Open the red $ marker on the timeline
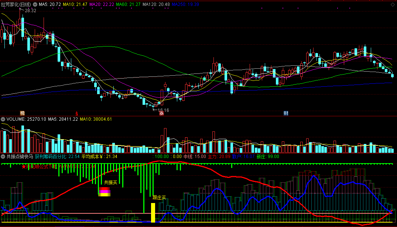Image resolution: width=397 pixels, height=227 pixels. (x=77, y=113)
